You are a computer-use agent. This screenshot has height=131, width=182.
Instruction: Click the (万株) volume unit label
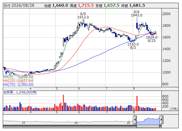tap(174, 109)
